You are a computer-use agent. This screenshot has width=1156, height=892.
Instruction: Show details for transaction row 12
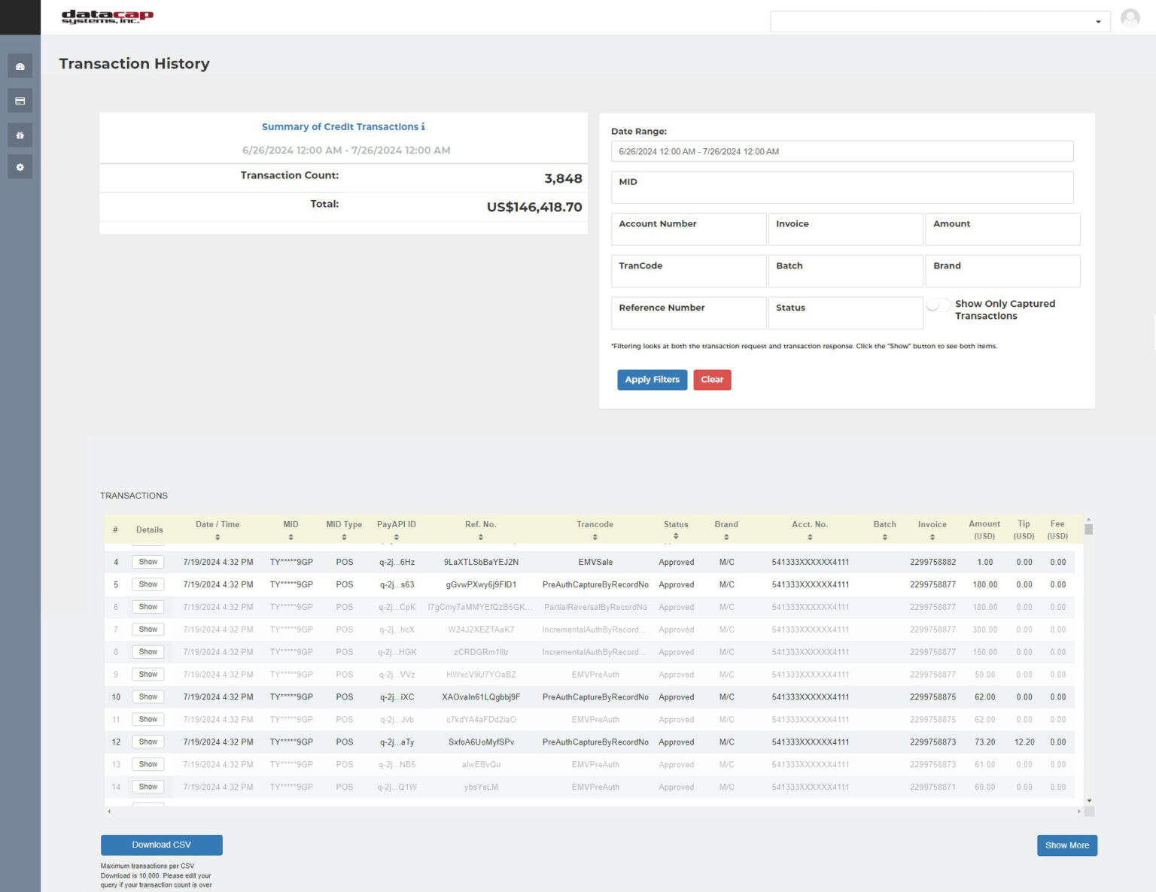[x=148, y=742]
